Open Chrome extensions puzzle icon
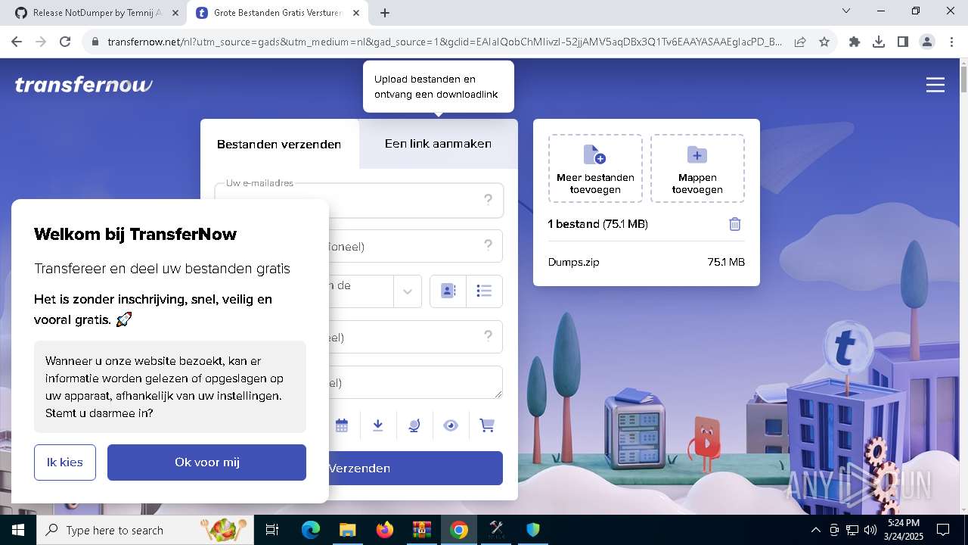Screen dimensions: 968x545 [x=855, y=42]
